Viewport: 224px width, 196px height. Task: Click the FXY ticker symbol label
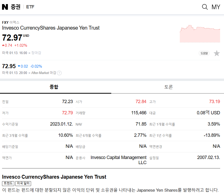5,22
